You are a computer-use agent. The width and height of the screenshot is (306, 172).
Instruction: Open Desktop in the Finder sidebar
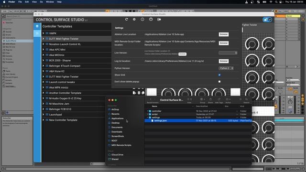(115, 123)
